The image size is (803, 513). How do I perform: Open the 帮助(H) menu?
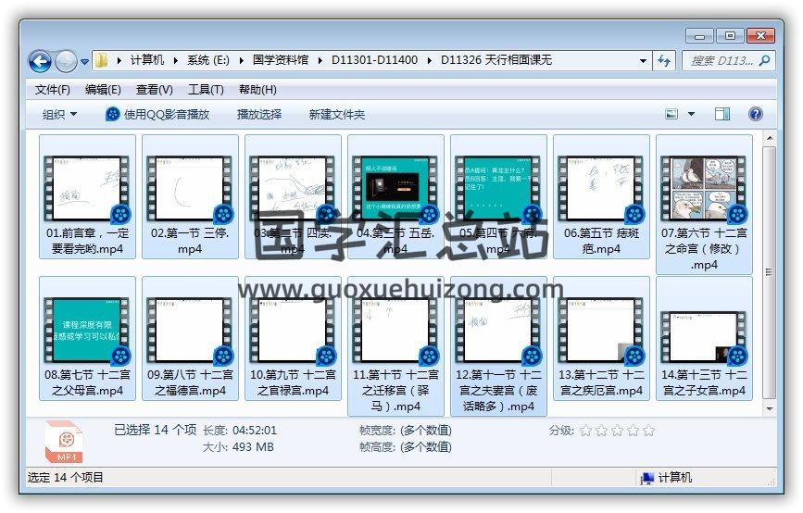pos(257,90)
